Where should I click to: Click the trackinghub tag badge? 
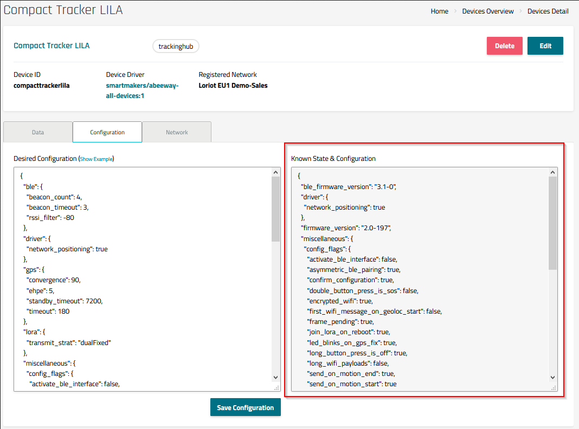coord(176,47)
